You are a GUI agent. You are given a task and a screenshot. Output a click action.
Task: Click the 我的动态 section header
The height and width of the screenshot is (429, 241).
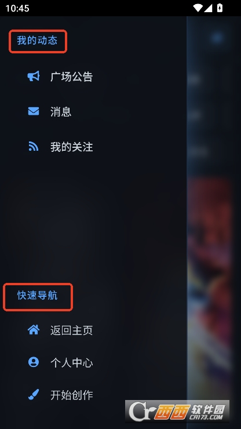[37, 41]
